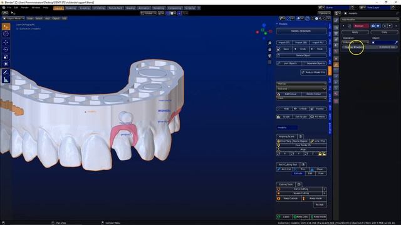Click the Join Objects button

pyautogui.click(x=288, y=63)
